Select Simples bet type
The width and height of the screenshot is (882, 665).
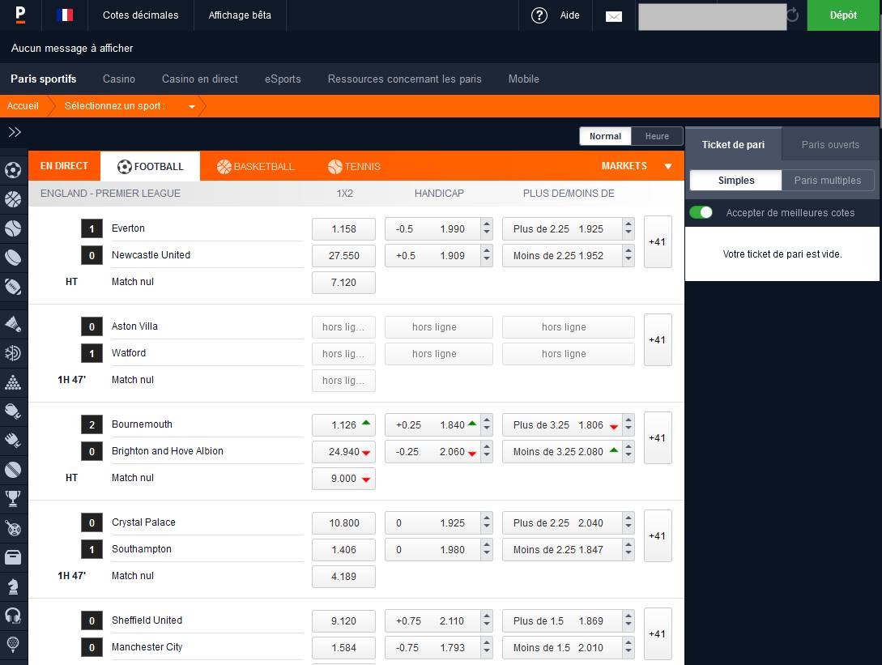pos(735,180)
